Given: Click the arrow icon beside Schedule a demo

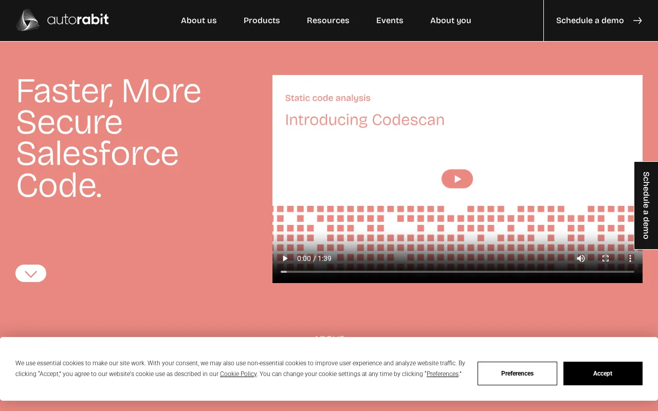Looking at the screenshot, I should (x=637, y=21).
